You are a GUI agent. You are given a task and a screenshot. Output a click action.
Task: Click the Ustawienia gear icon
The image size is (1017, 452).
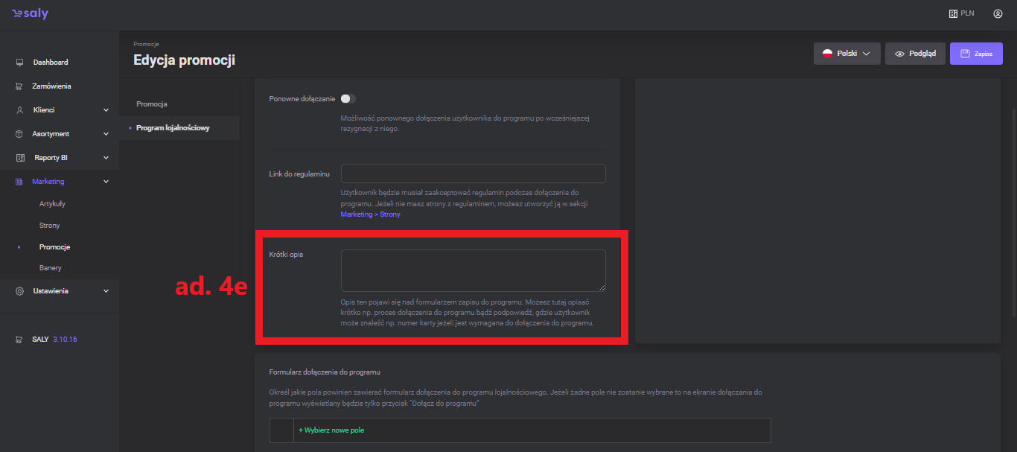click(x=19, y=291)
